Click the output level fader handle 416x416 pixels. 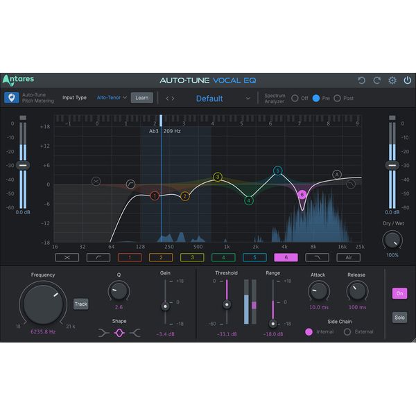tap(392, 165)
